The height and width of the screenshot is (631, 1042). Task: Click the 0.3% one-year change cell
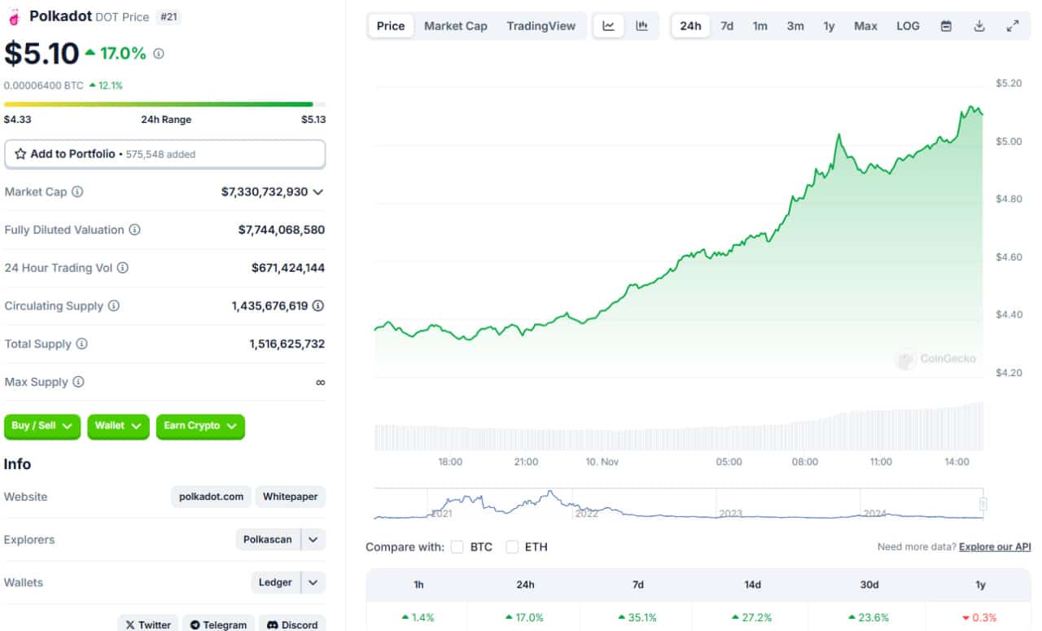980,617
